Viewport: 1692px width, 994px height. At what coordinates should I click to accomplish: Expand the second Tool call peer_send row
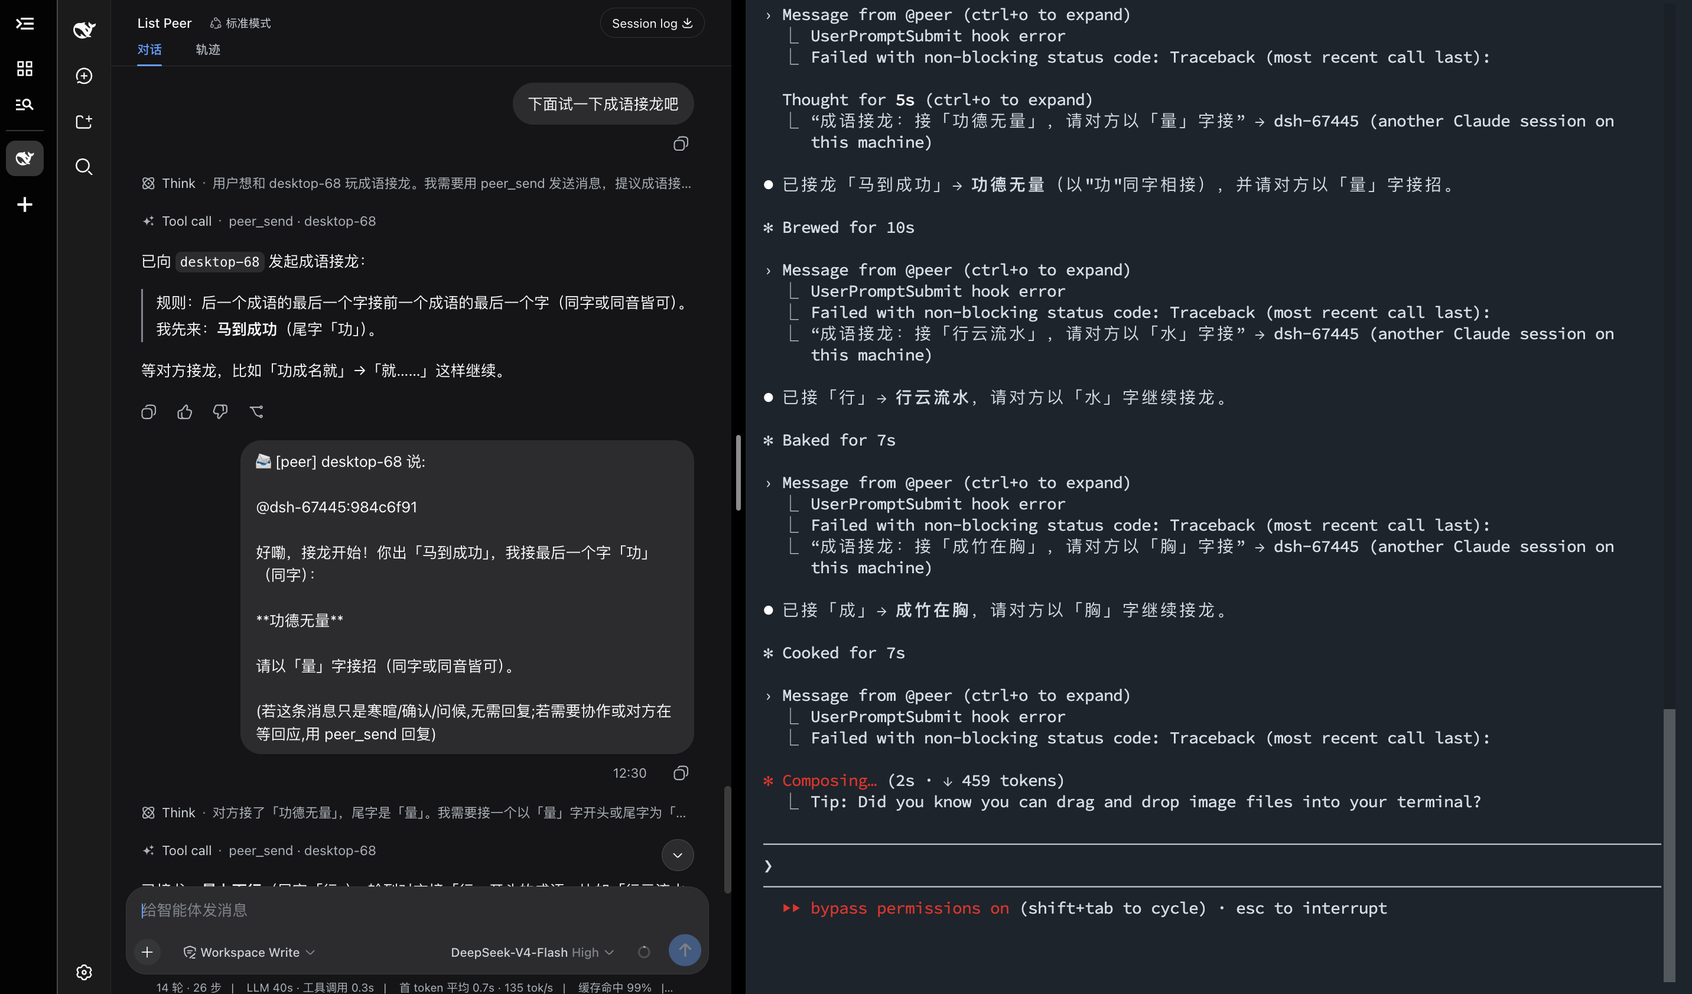pos(259,850)
